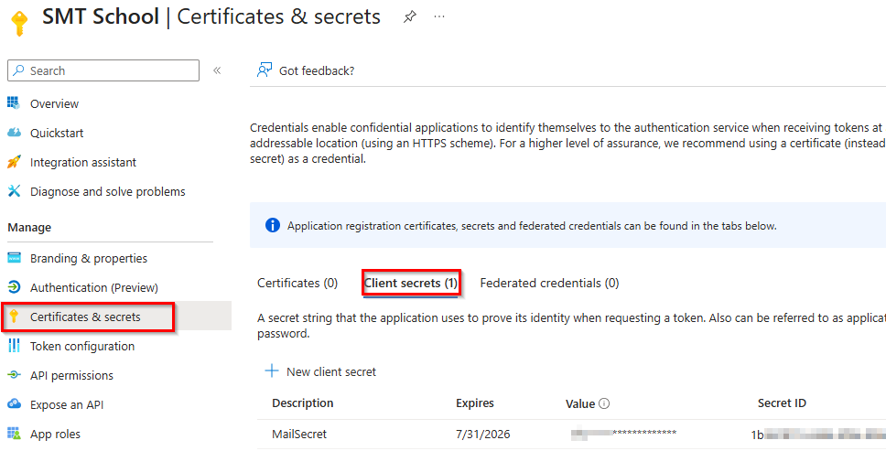Switch to the Federated credentials (0) tab
This screenshot has height=451, width=886.
click(x=549, y=283)
